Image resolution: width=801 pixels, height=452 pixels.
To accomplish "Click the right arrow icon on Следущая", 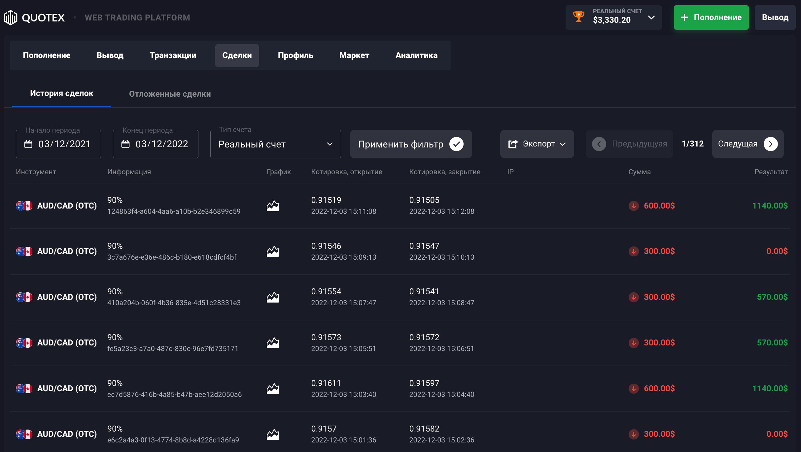I will coord(771,144).
